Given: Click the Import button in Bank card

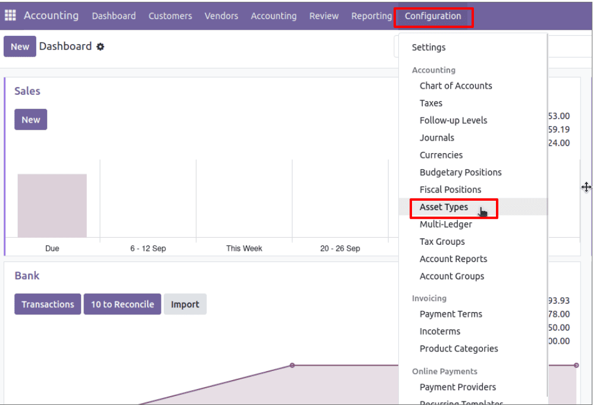Looking at the screenshot, I should (185, 304).
